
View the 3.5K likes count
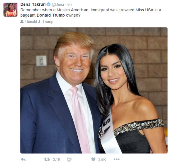tap(102, 160)
